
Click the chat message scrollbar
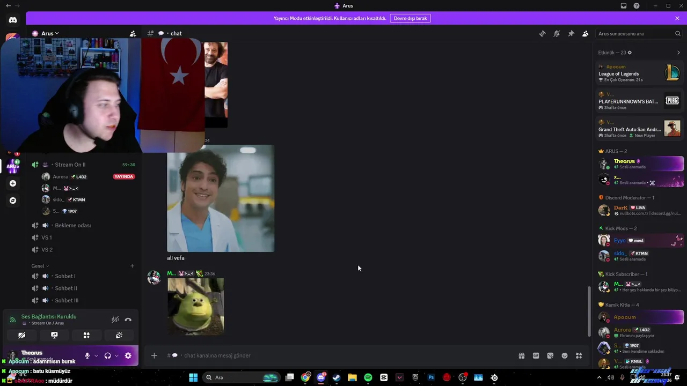pos(589,311)
